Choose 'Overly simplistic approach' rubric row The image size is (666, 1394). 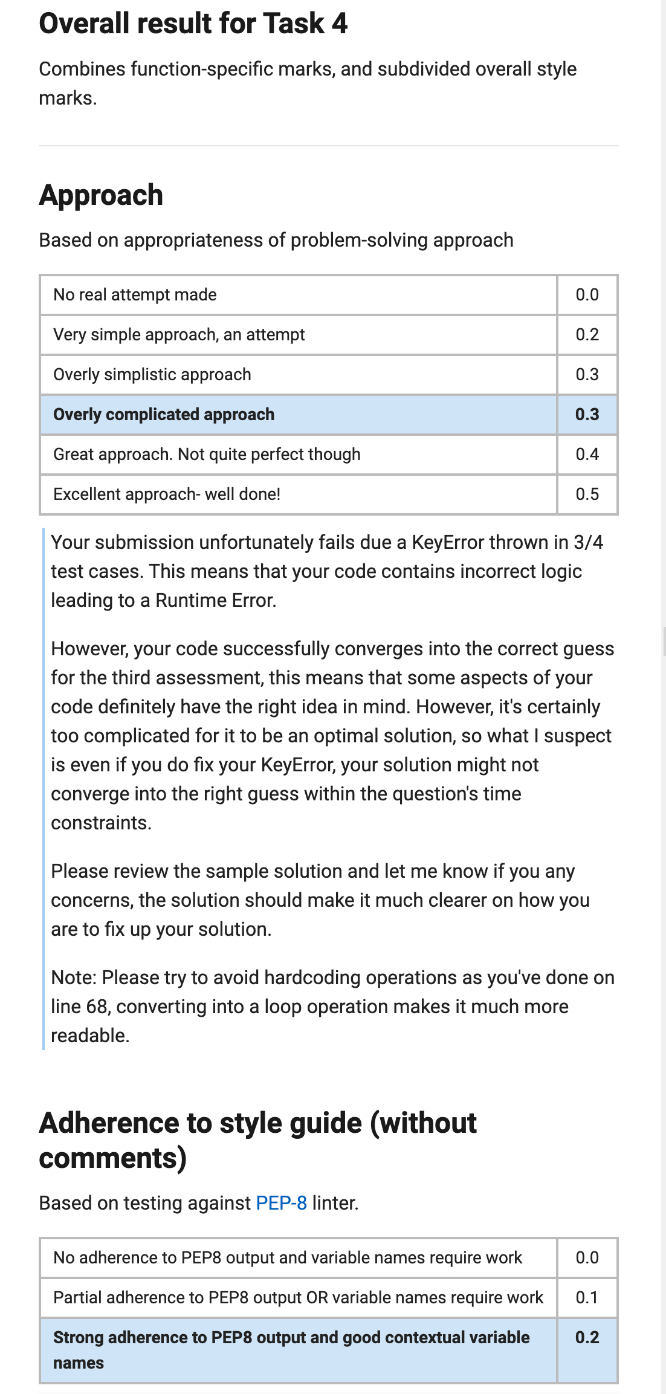tap(329, 375)
